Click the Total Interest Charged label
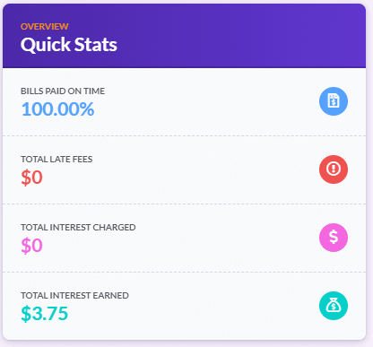373x347 pixels. (78, 228)
